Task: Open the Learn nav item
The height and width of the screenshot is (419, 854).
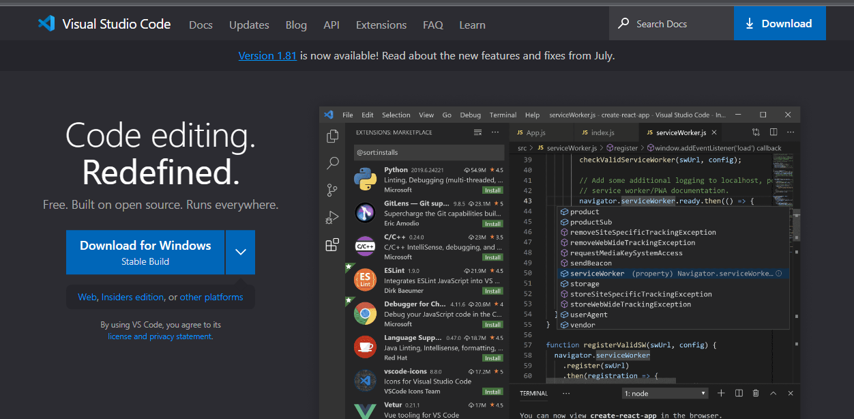Action: 472,25
